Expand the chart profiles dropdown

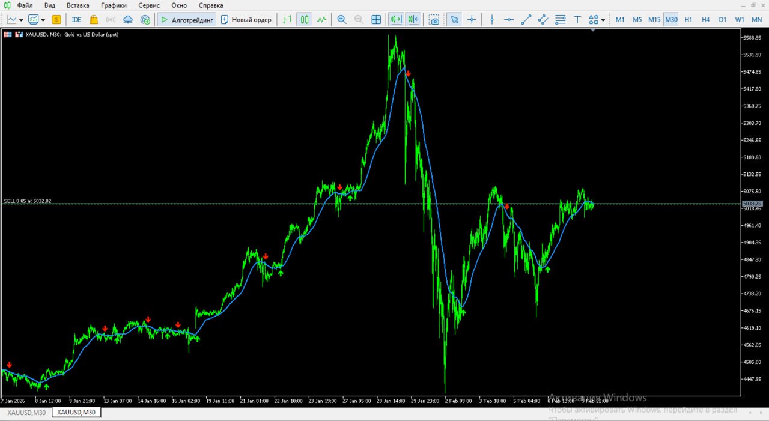coord(44,19)
